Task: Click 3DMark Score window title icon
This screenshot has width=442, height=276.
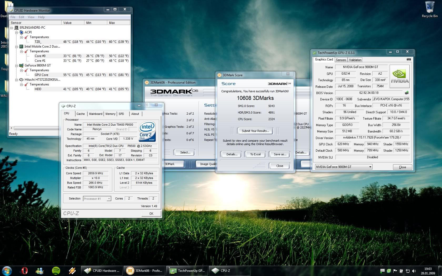Action: point(219,75)
